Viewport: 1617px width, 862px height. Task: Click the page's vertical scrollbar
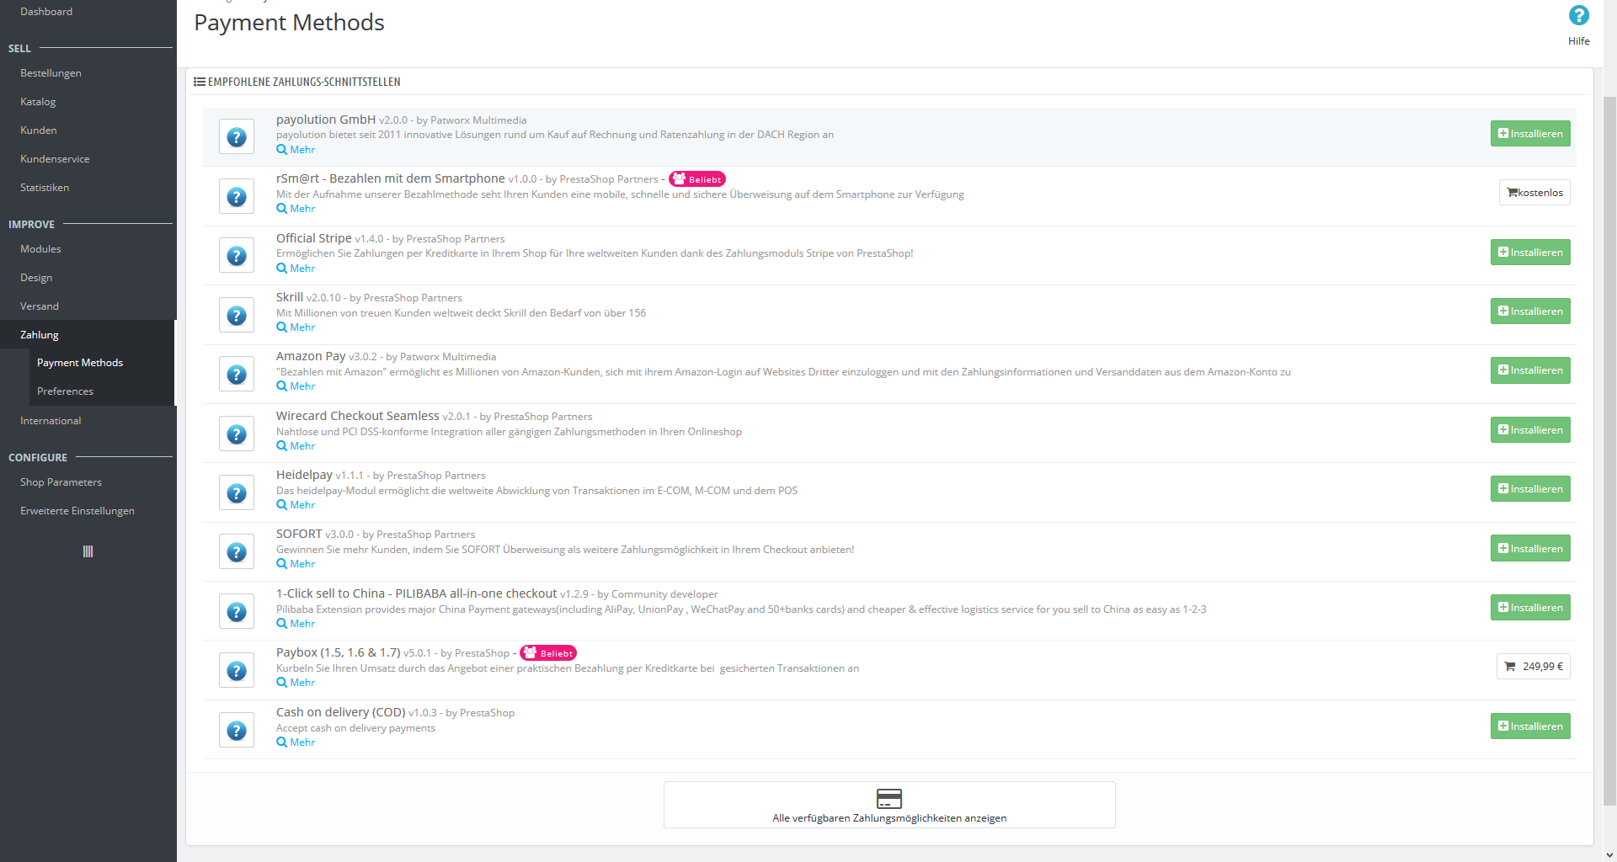[x=1609, y=450]
